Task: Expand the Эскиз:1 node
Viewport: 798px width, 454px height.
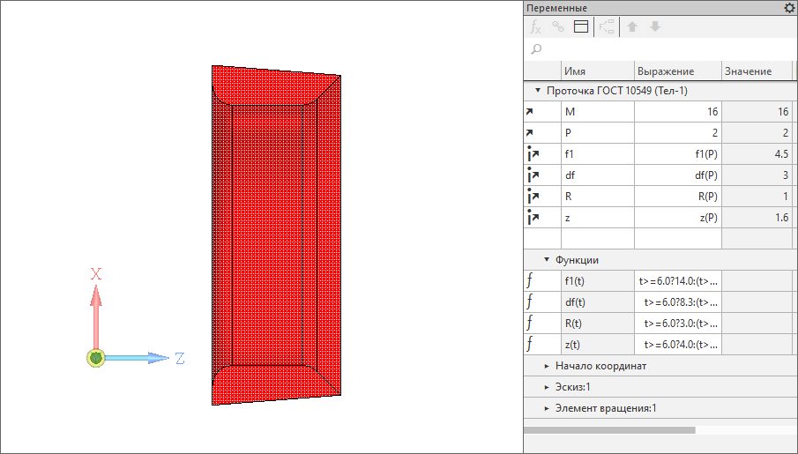Action: [x=547, y=387]
